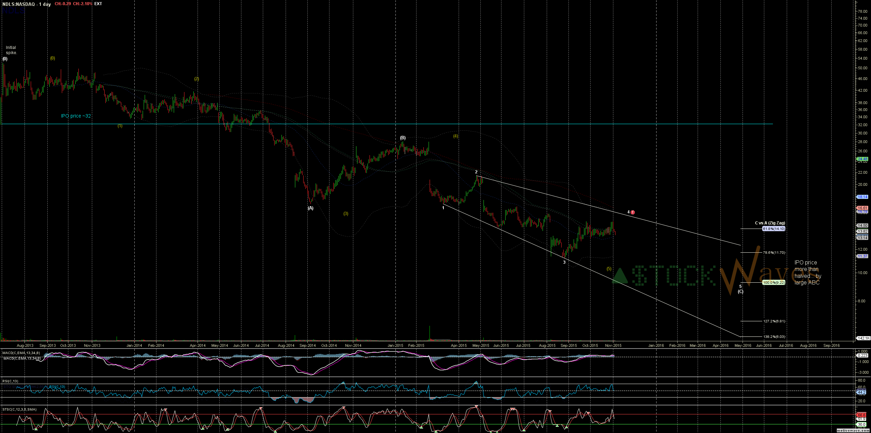The width and height of the screenshot is (871, 433).
Task: Click the 13.14 price tag on axis
Action: [x=862, y=238]
